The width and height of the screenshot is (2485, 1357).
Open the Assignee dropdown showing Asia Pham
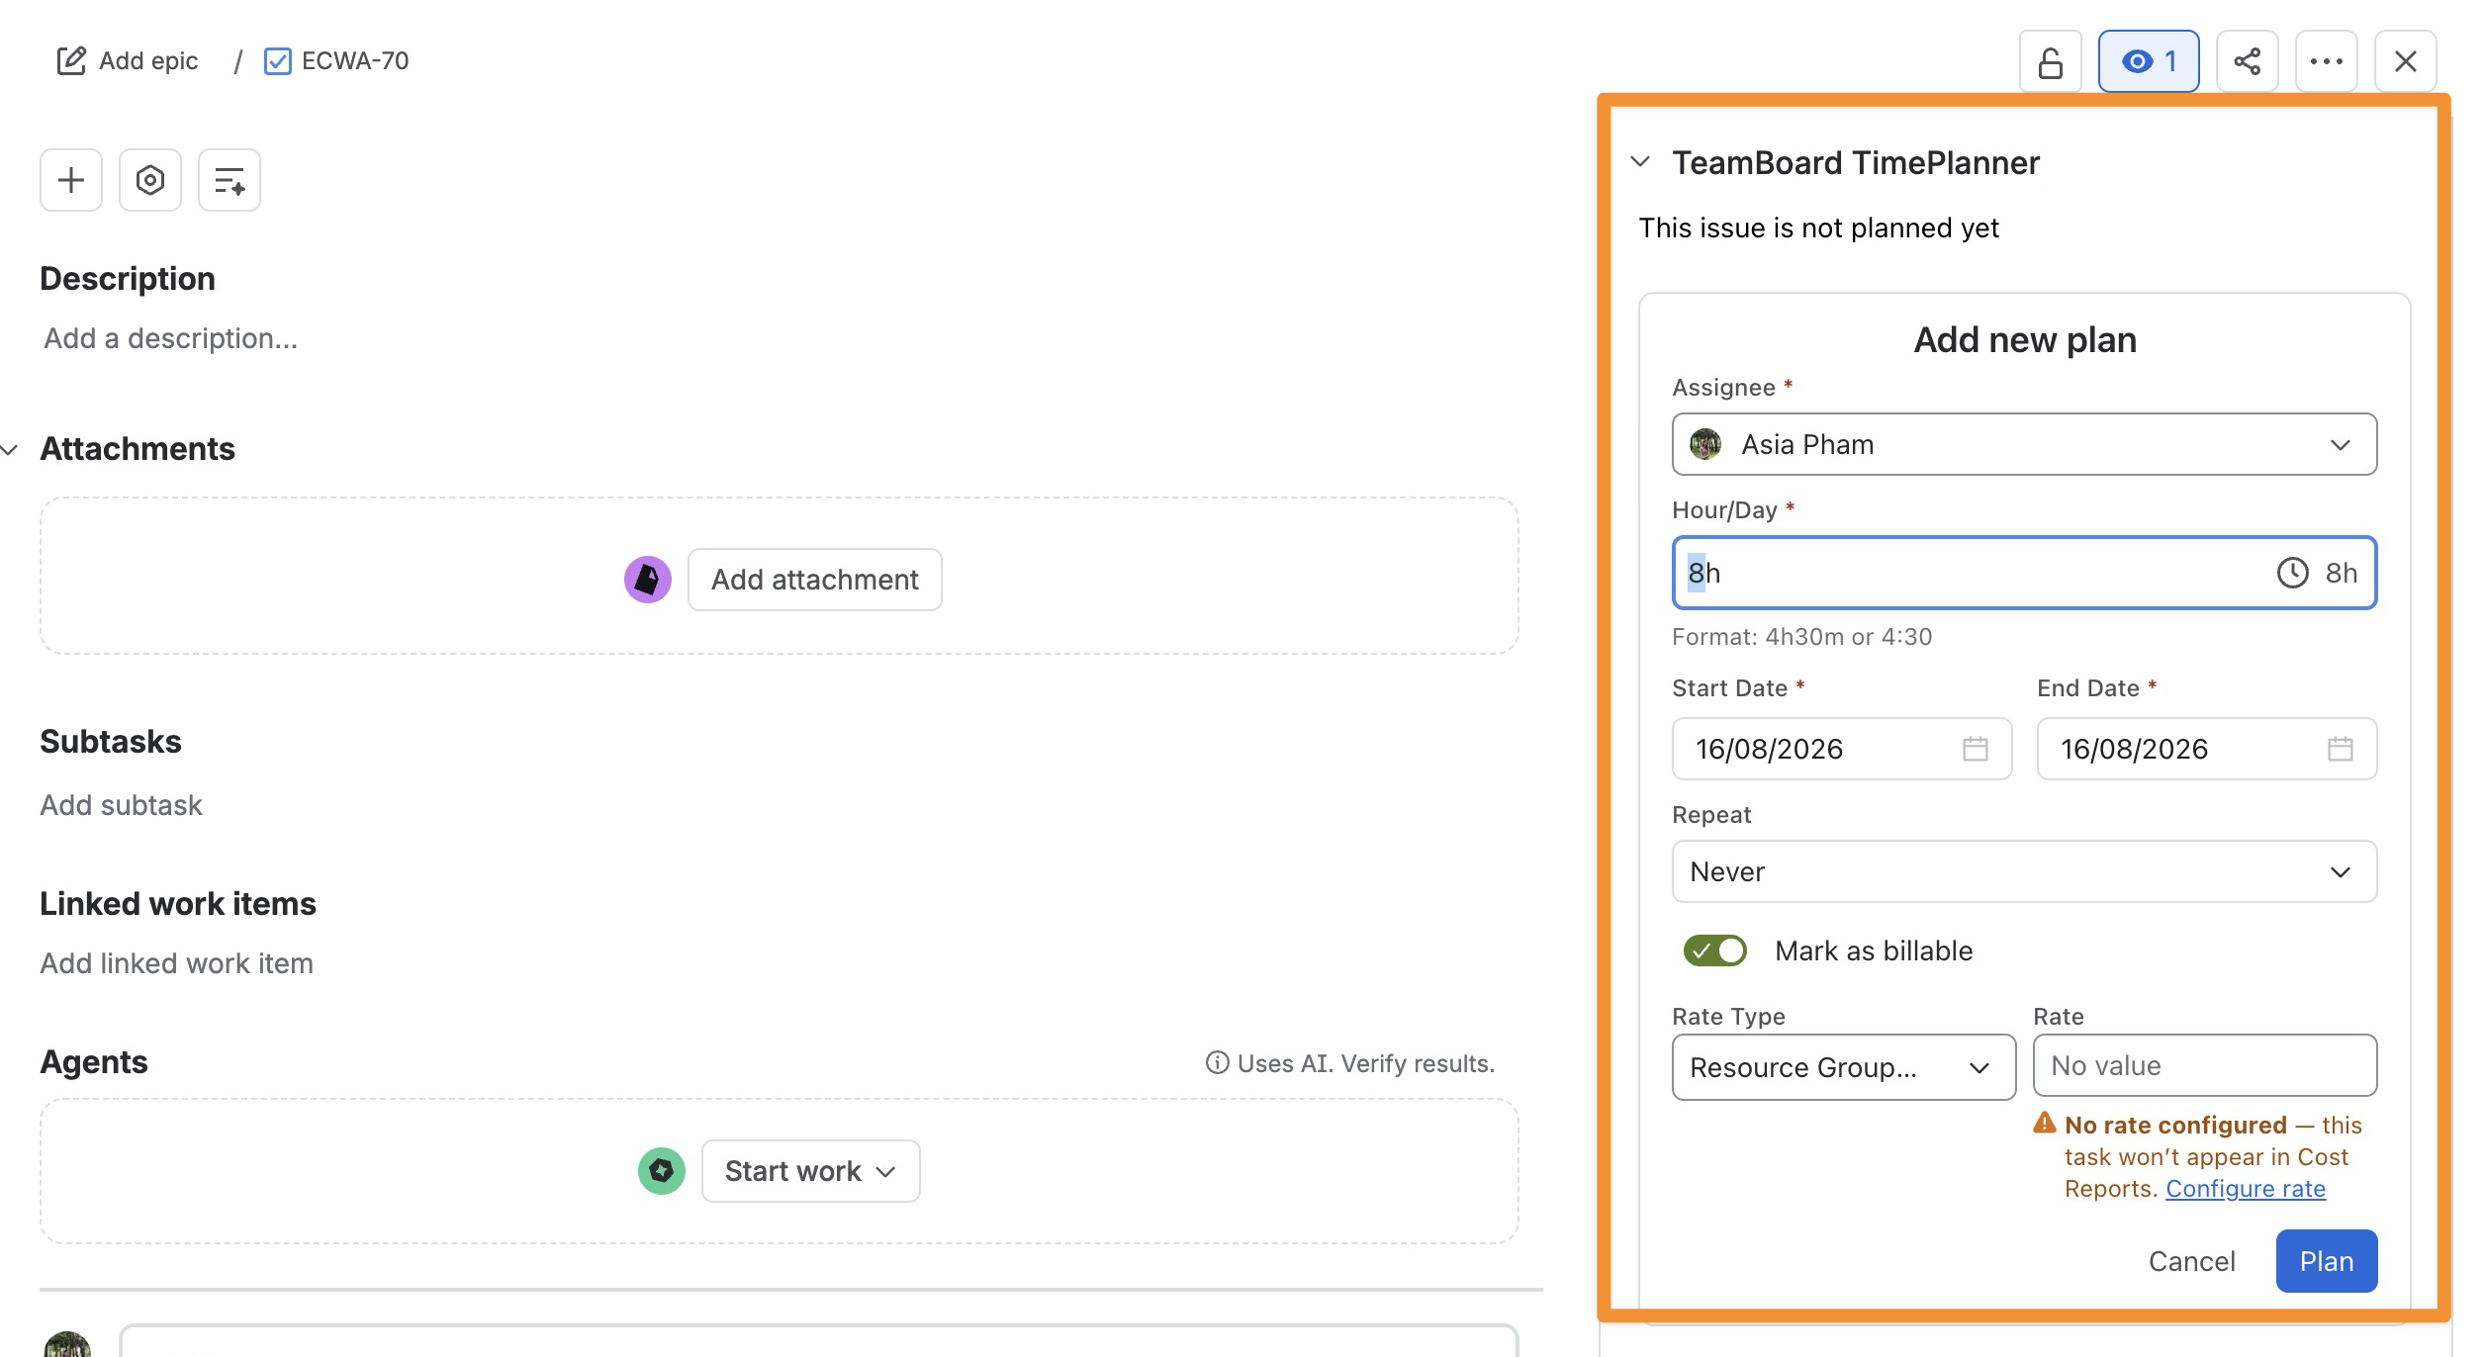coord(2024,444)
